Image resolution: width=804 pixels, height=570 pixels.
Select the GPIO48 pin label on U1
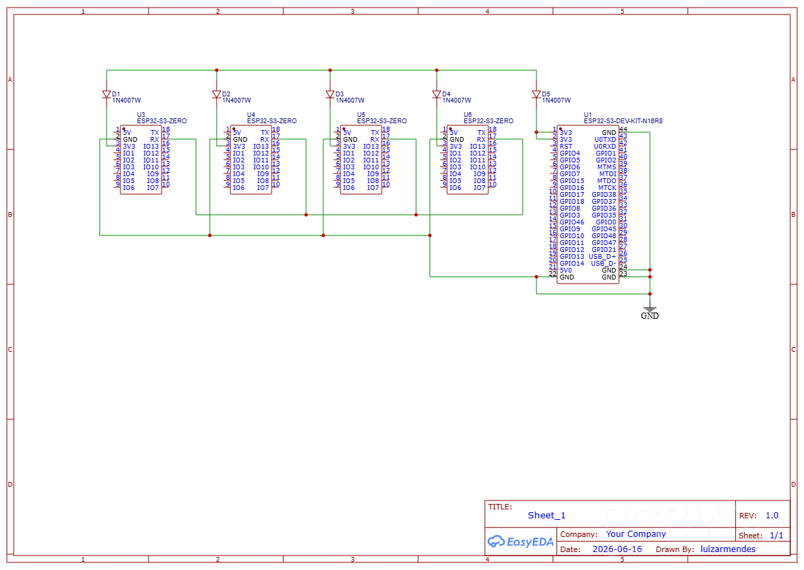point(604,236)
